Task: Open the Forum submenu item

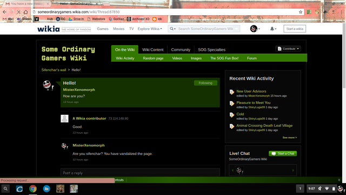Action: (x=252, y=58)
